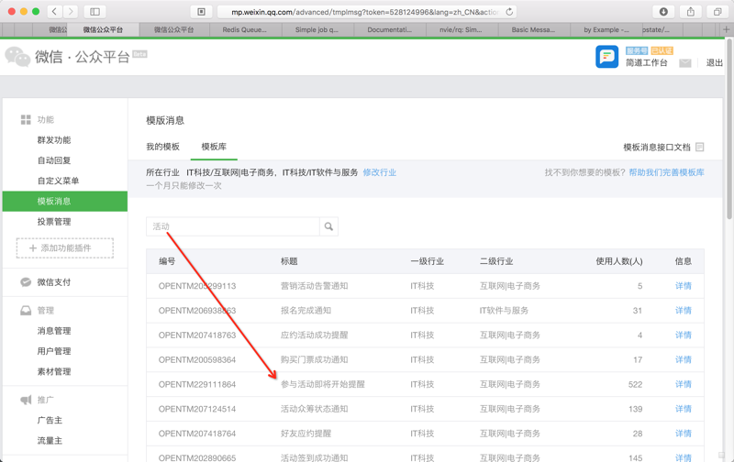Open 流量主 in sidebar
Viewport: 734px width, 462px height.
click(50, 441)
